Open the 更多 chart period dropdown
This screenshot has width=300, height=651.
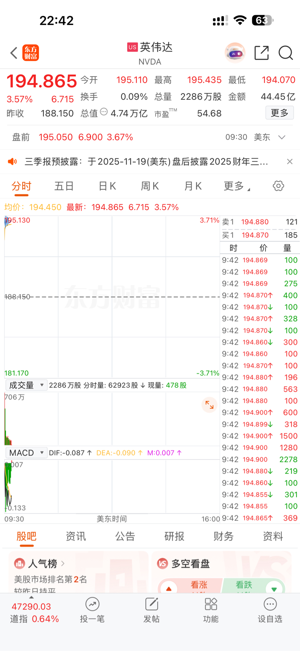(x=237, y=186)
